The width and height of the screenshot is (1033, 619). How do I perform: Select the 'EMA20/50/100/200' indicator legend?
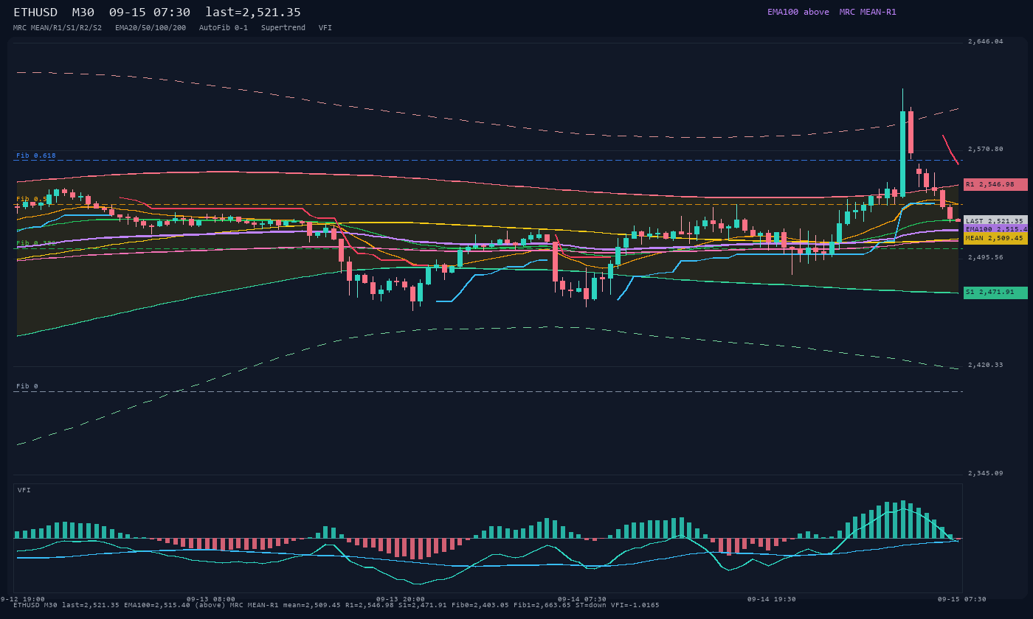tap(151, 28)
